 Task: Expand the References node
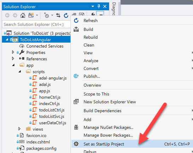tap(13, 59)
